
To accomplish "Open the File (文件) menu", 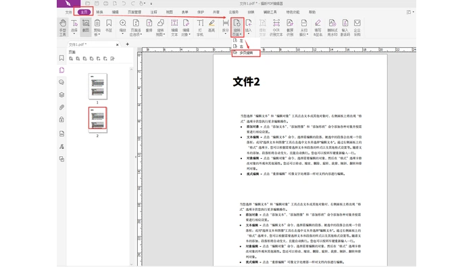I will 68,12.
